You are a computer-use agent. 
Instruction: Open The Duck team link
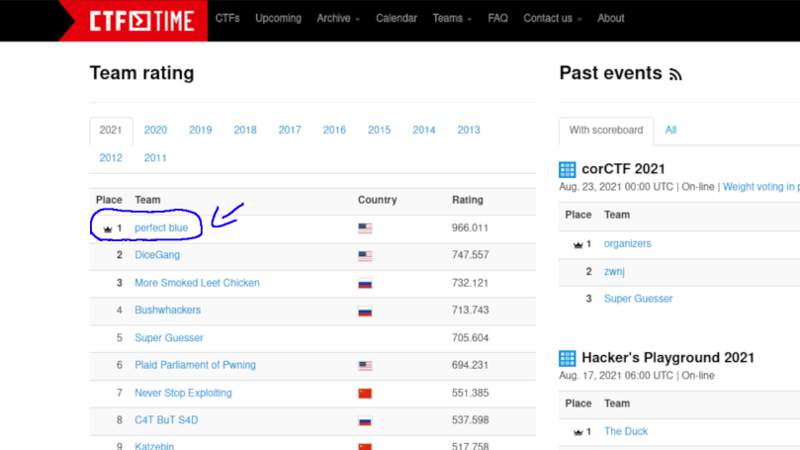coord(626,431)
